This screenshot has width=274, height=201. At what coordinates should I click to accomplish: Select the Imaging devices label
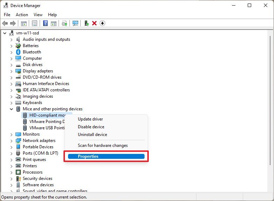click(38, 96)
